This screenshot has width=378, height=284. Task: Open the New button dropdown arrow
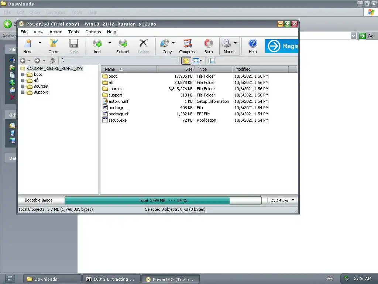(x=40, y=43)
